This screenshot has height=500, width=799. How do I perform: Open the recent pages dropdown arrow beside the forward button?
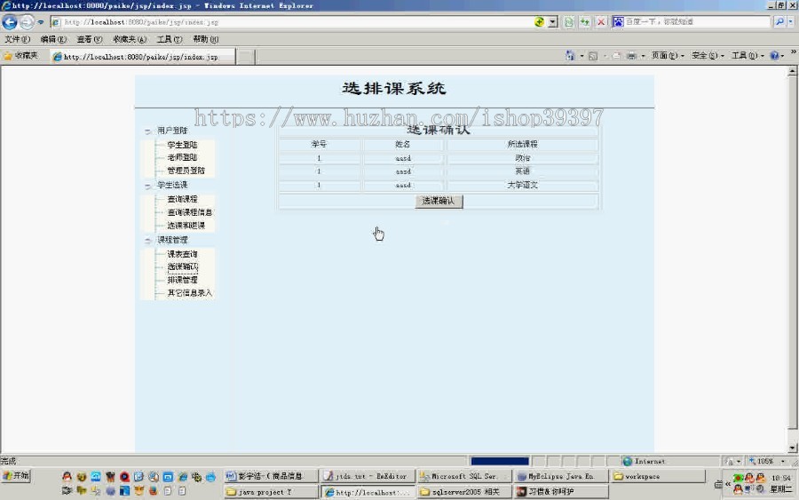(41, 22)
